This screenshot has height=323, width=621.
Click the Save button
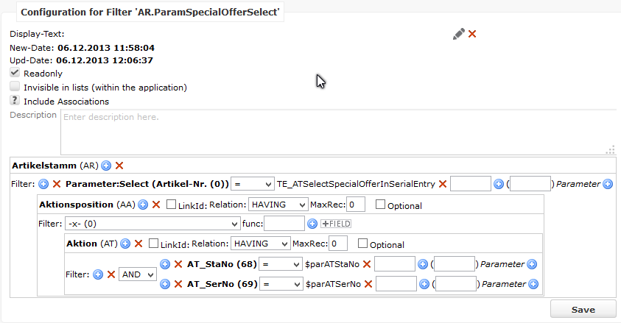583,310
